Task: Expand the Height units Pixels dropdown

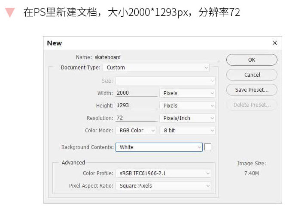Action: click(187, 105)
